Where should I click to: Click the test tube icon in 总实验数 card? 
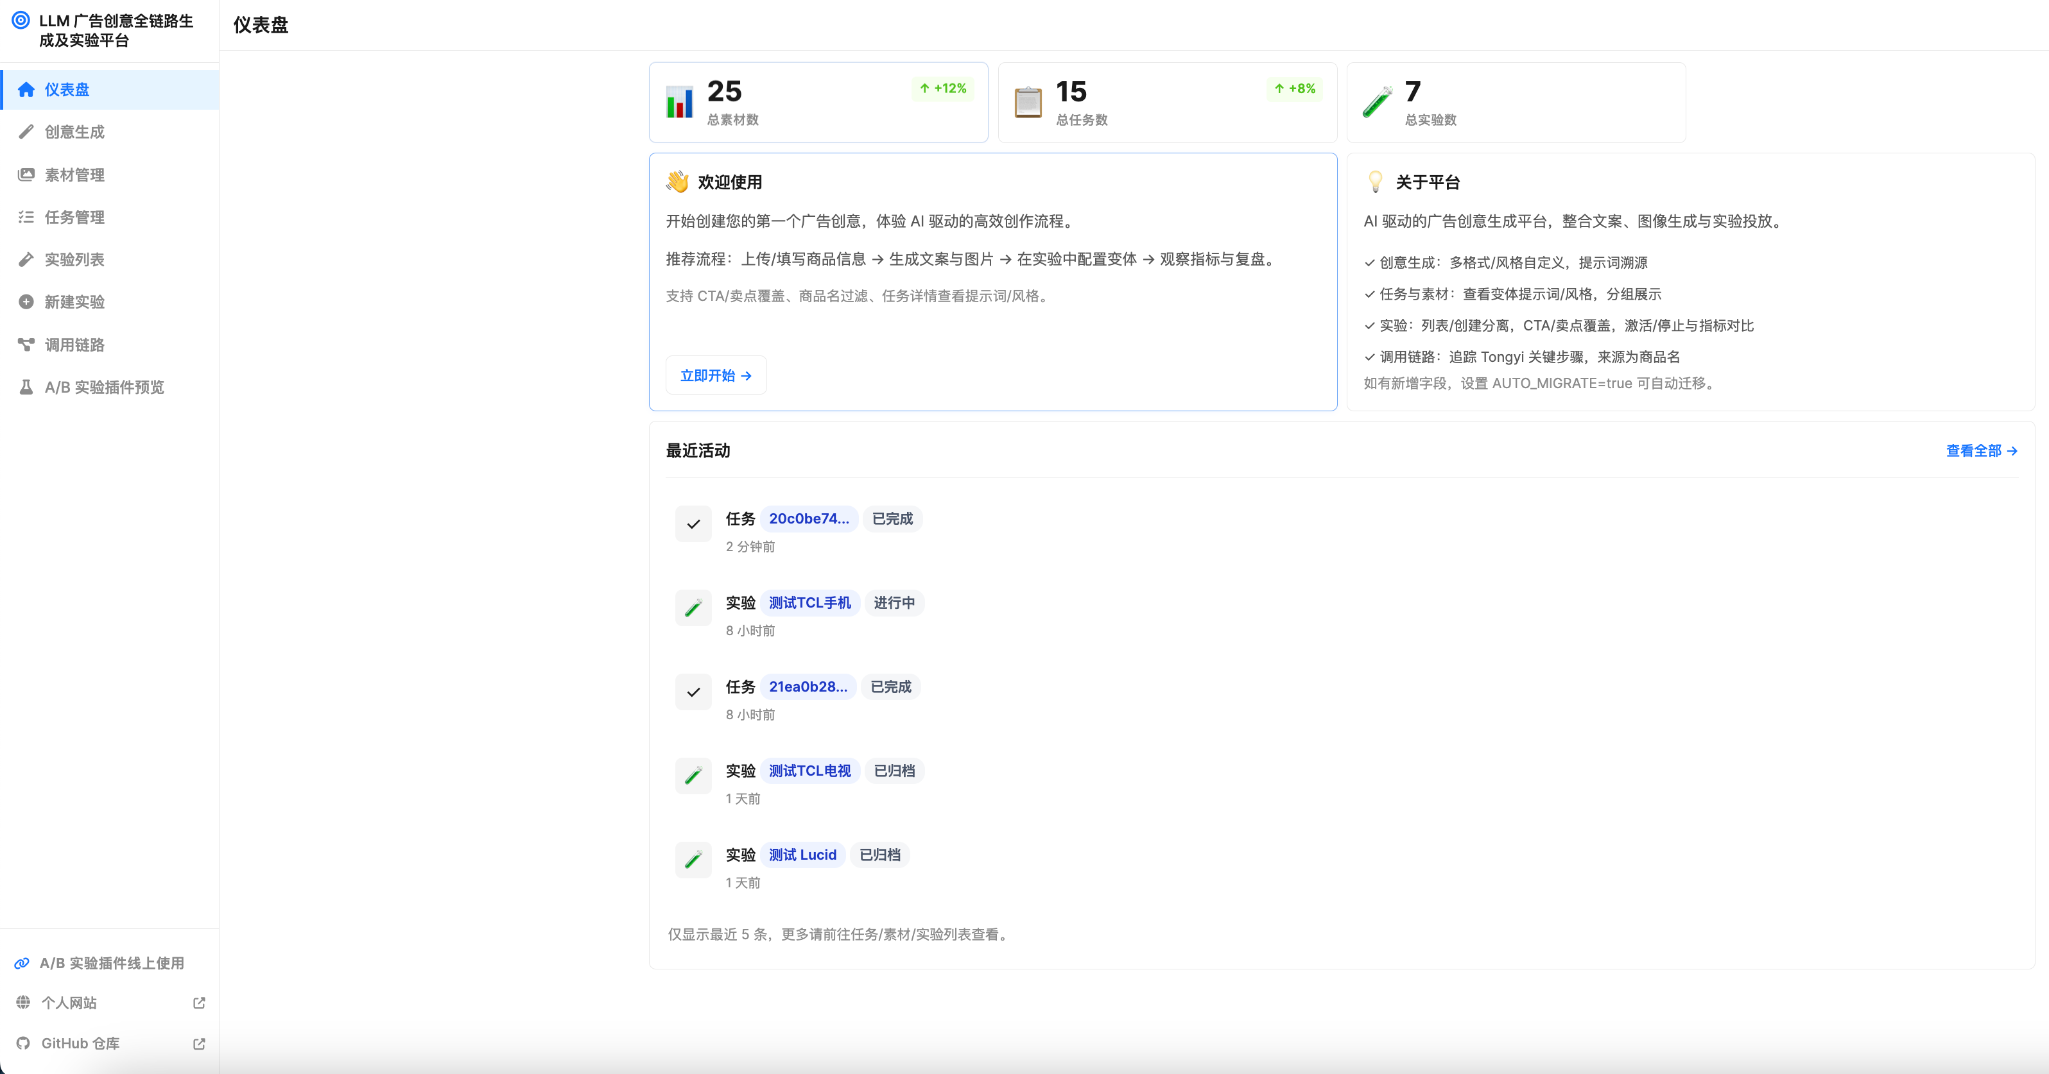tap(1378, 103)
